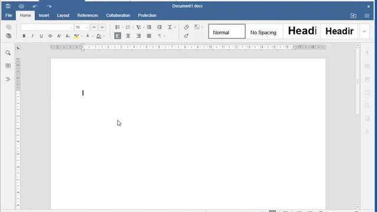Open highlight color dropdown arrow

(x=82, y=37)
